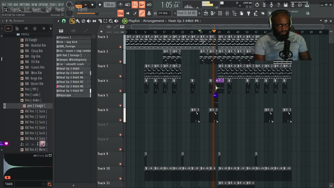Mute Track 6 using its green dot
Image resolution: width=334 pixels, height=188 pixels.
click(x=120, y=120)
